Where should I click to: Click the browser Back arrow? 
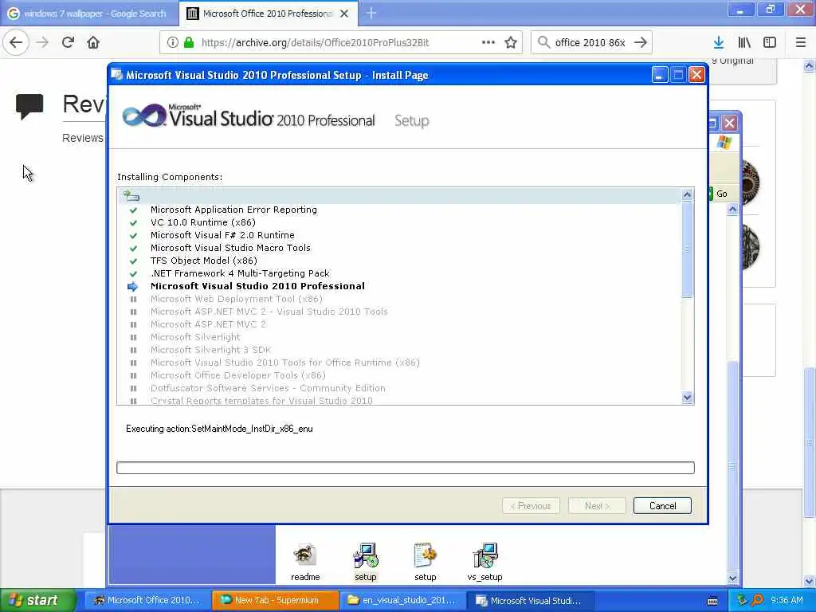coord(16,42)
